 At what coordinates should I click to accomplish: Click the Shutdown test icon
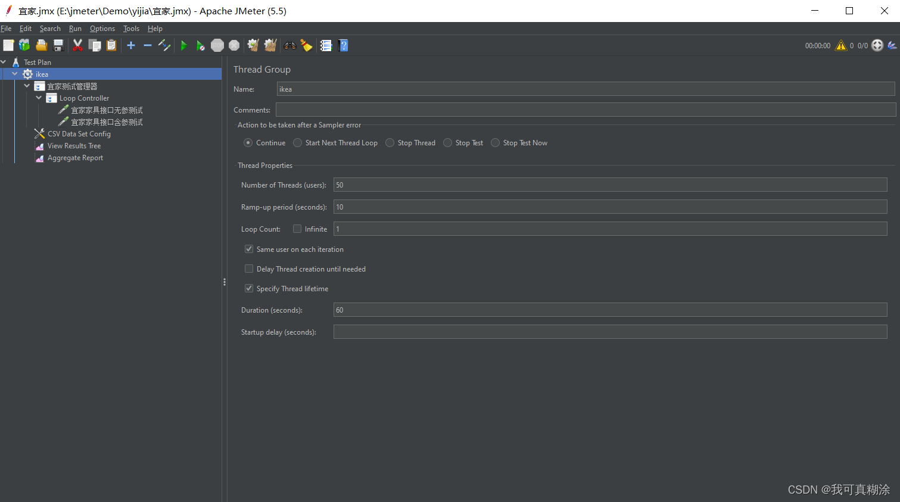tap(234, 45)
